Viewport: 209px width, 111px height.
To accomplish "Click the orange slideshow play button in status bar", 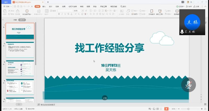I will pyautogui.click(x=166, y=109).
